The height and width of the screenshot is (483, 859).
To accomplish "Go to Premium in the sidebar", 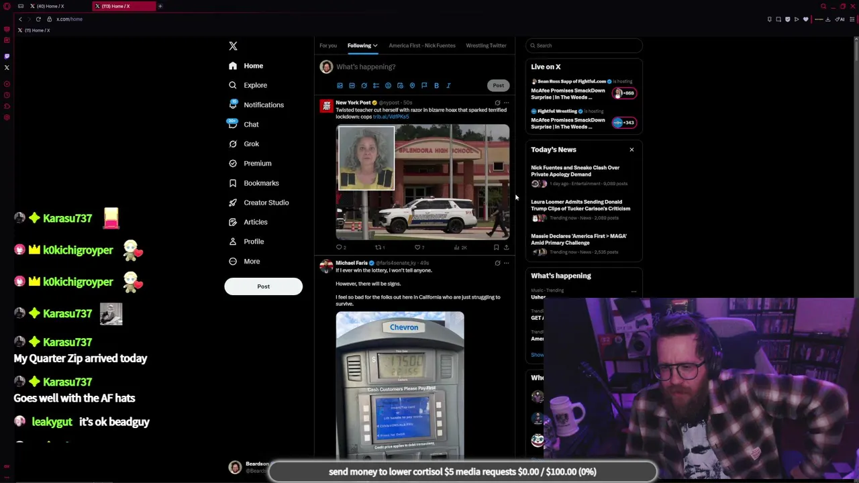I will (250, 163).
